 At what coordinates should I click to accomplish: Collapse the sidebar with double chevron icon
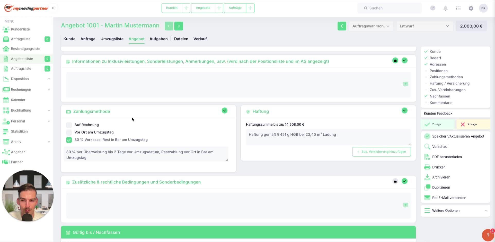[53, 8]
